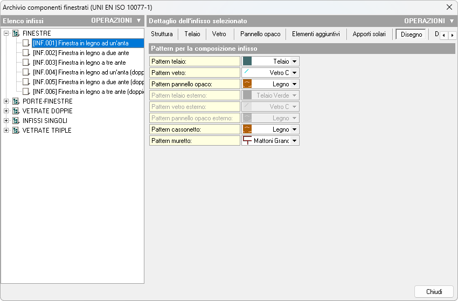Open OPERAZIONI menu in Elenco infissi header
458x301 pixels.
click(x=116, y=20)
